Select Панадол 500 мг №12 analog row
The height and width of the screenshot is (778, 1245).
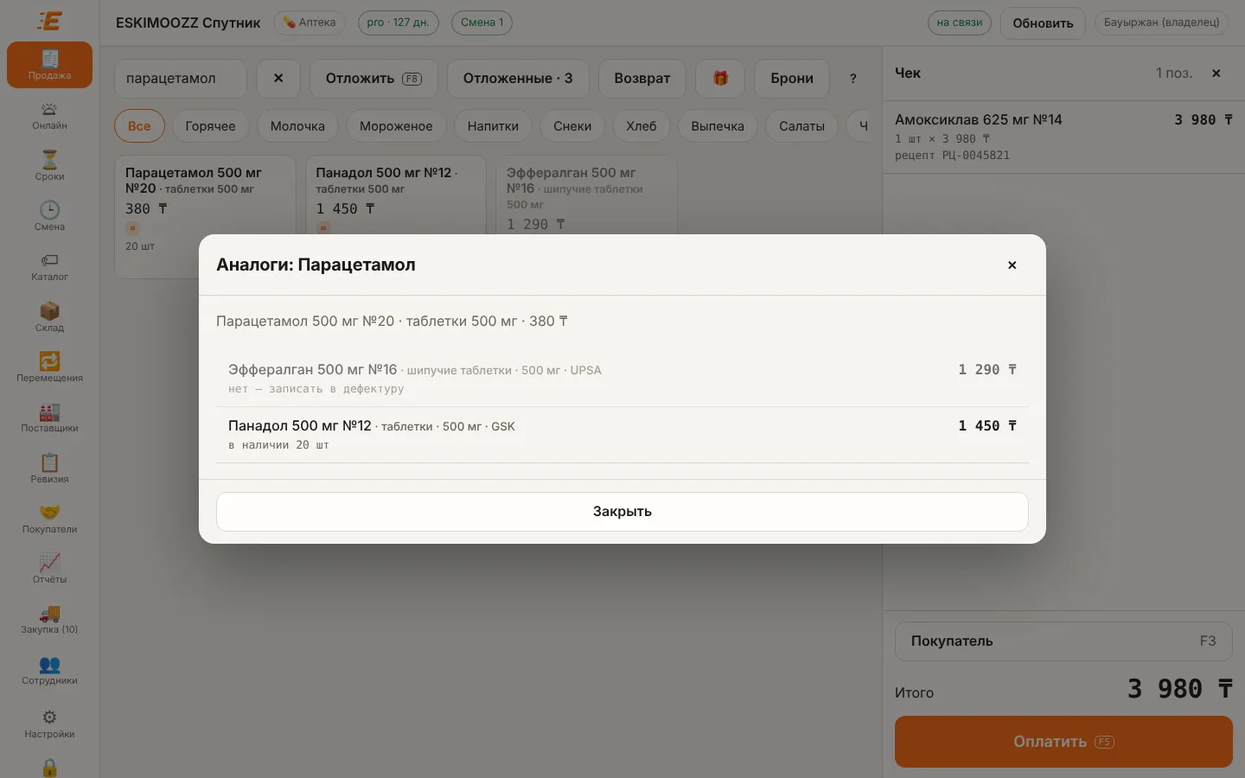(x=622, y=435)
